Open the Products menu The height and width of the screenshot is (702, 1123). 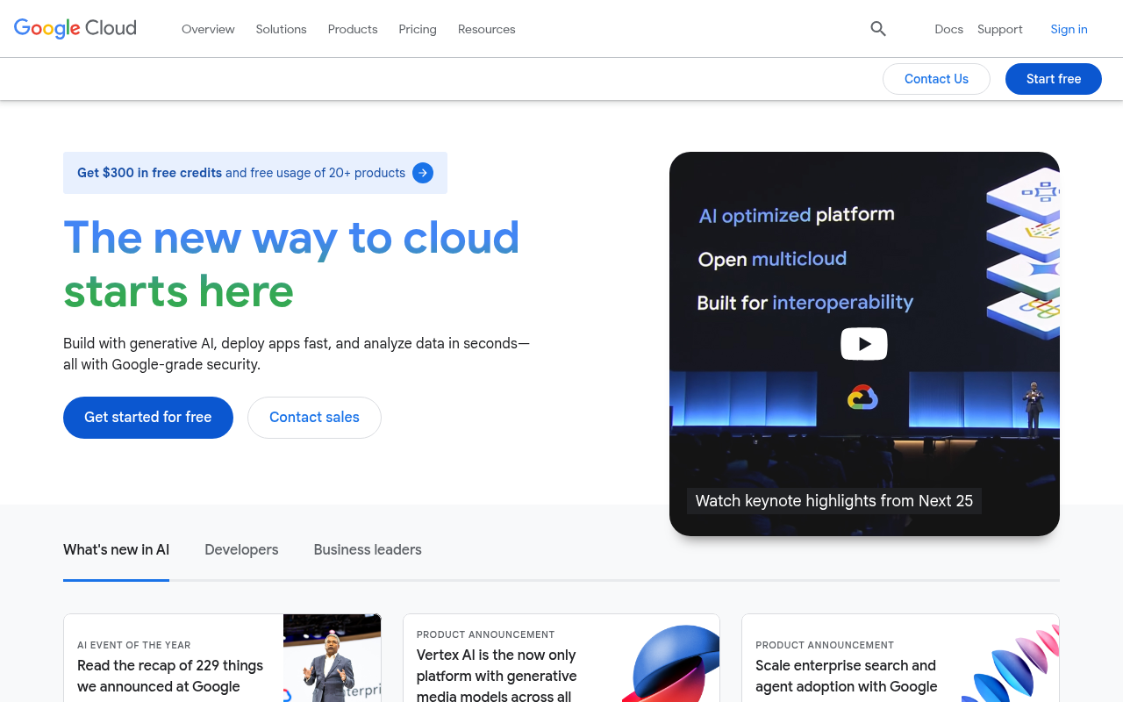(x=353, y=28)
